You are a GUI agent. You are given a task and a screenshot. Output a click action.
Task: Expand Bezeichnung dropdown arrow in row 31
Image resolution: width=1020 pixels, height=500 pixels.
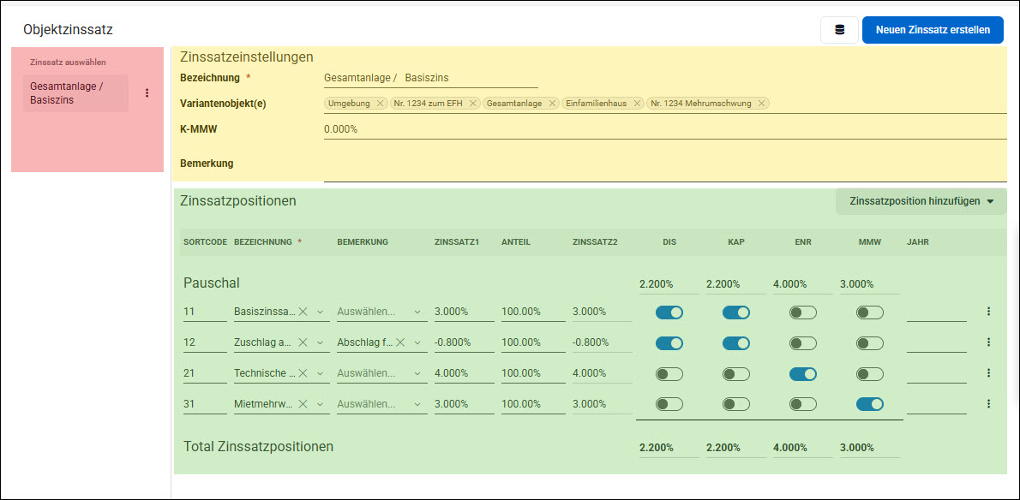(x=320, y=404)
